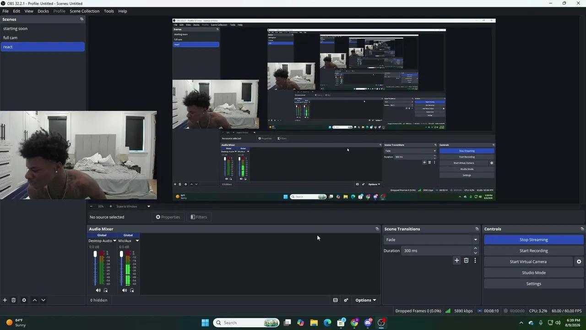Mute the Mic/Aux speaker icon
Screen dimensions: 586x330
pos(124,290)
